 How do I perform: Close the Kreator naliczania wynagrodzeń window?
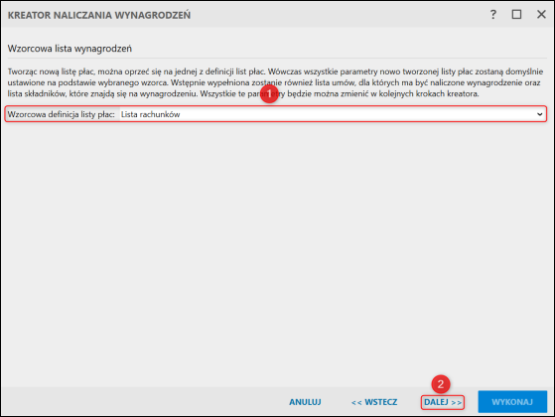click(x=541, y=15)
